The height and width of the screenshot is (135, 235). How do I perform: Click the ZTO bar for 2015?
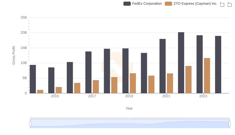click(58, 90)
